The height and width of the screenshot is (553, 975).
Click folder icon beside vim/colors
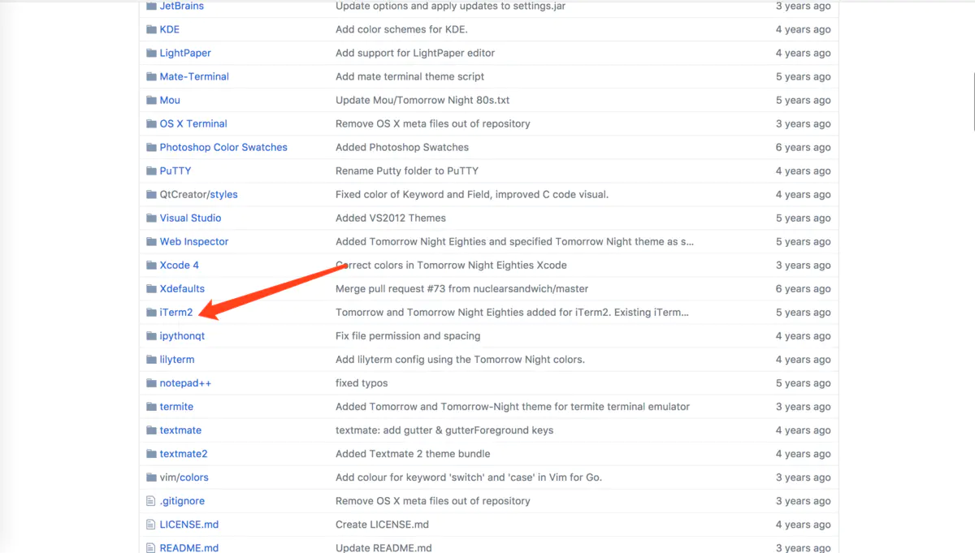tap(151, 477)
